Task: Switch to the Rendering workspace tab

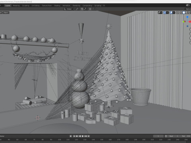Action: coord(76,6)
